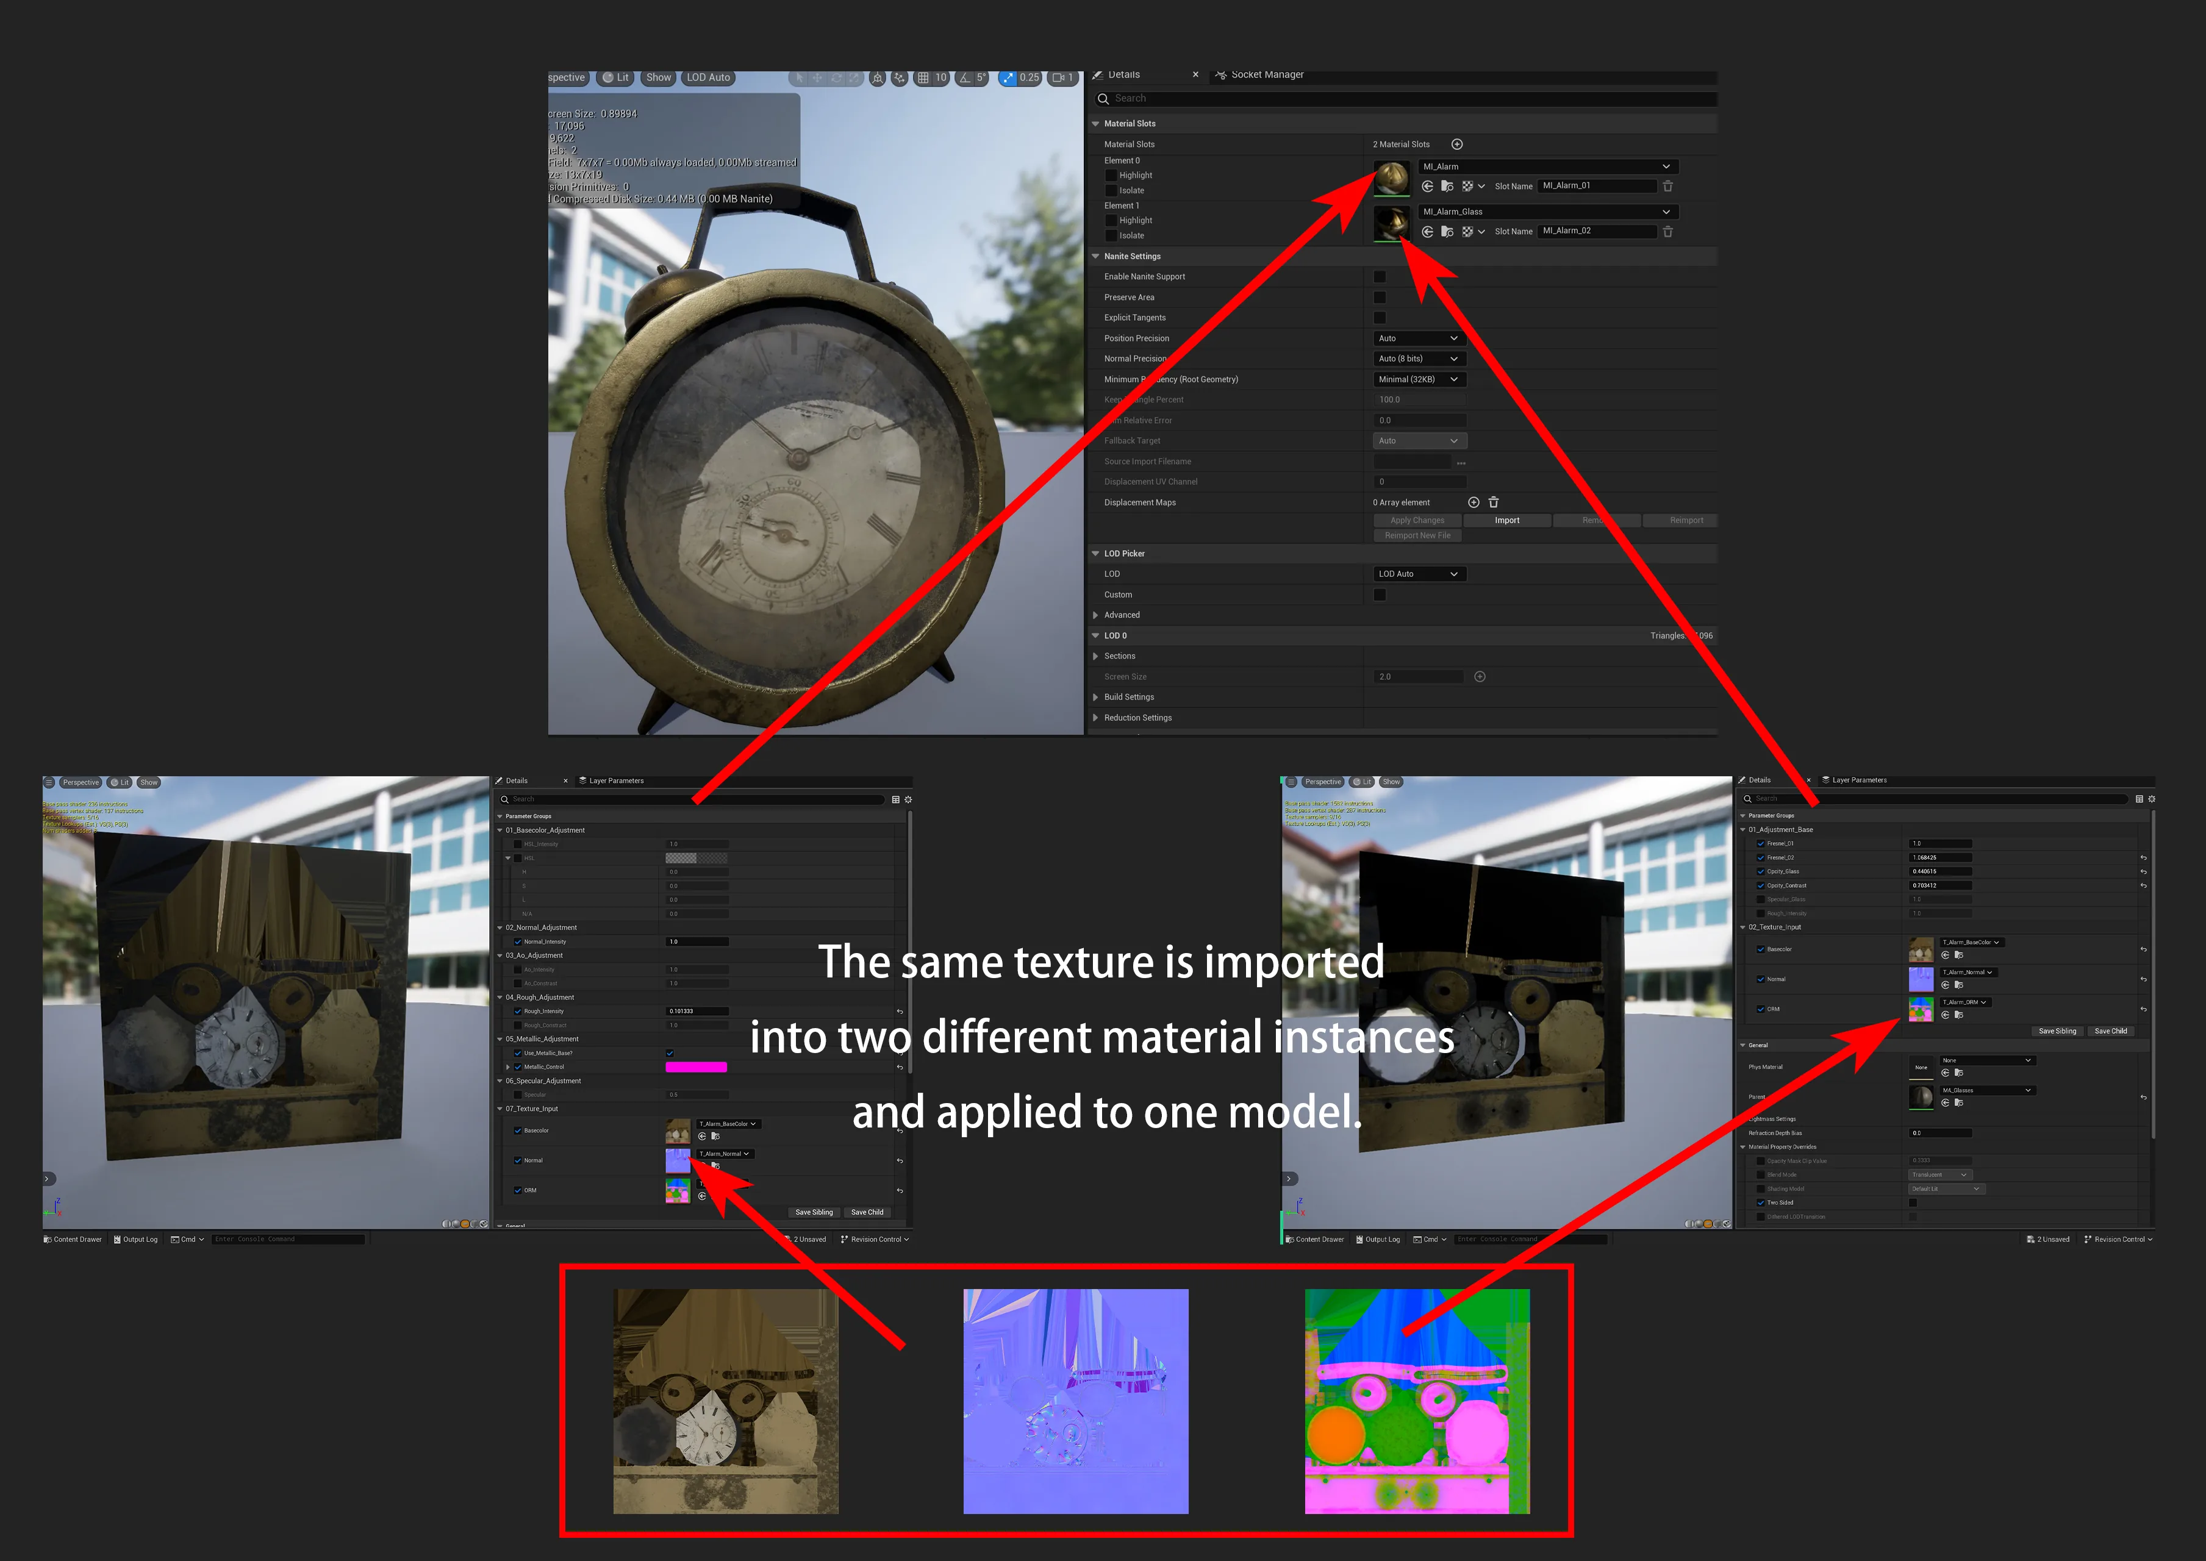
Task: Add a Displacement Maps array element
Action: (x=1474, y=502)
